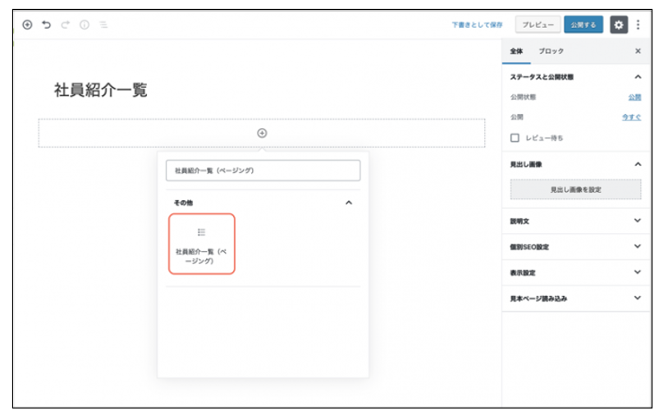659x415 pixels.
Task: Open the more options vertical dots menu
Action: click(x=638, y=25)
